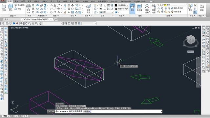Toggle TXT layer lock icon

pos(162,5)
